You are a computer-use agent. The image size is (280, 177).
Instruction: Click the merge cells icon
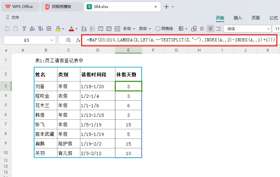point(109,29)
